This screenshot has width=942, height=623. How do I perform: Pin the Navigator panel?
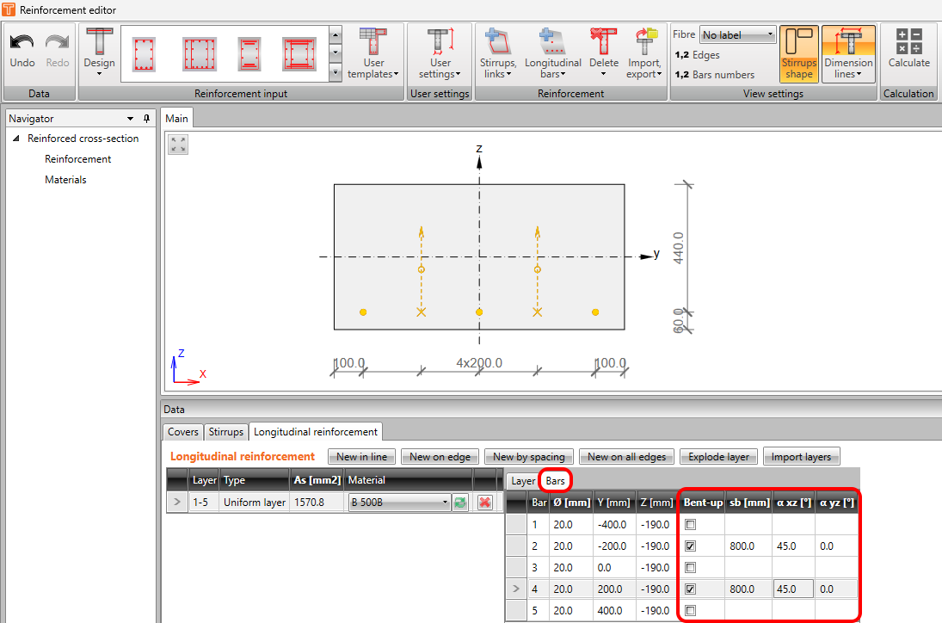146,119
